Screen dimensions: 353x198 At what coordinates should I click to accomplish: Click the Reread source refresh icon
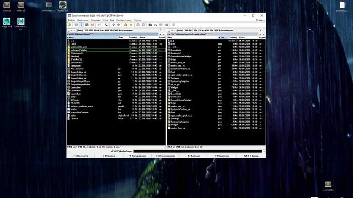(69, 25)
